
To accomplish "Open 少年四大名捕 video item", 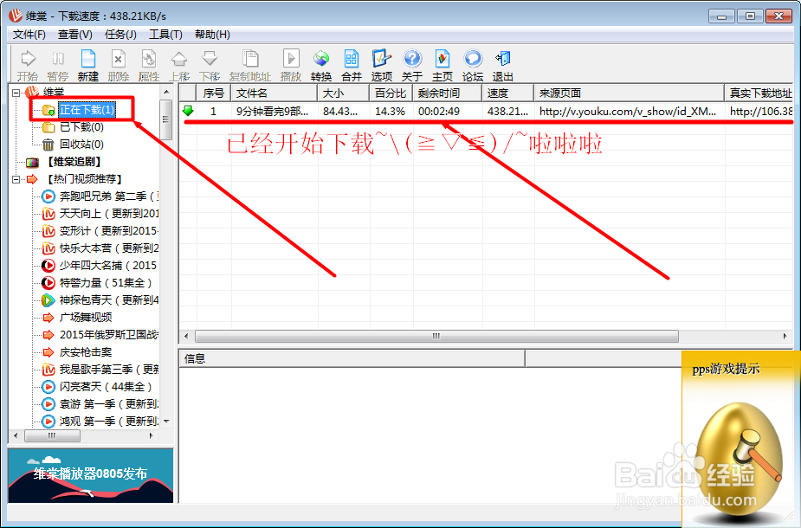I will [107, 266].
